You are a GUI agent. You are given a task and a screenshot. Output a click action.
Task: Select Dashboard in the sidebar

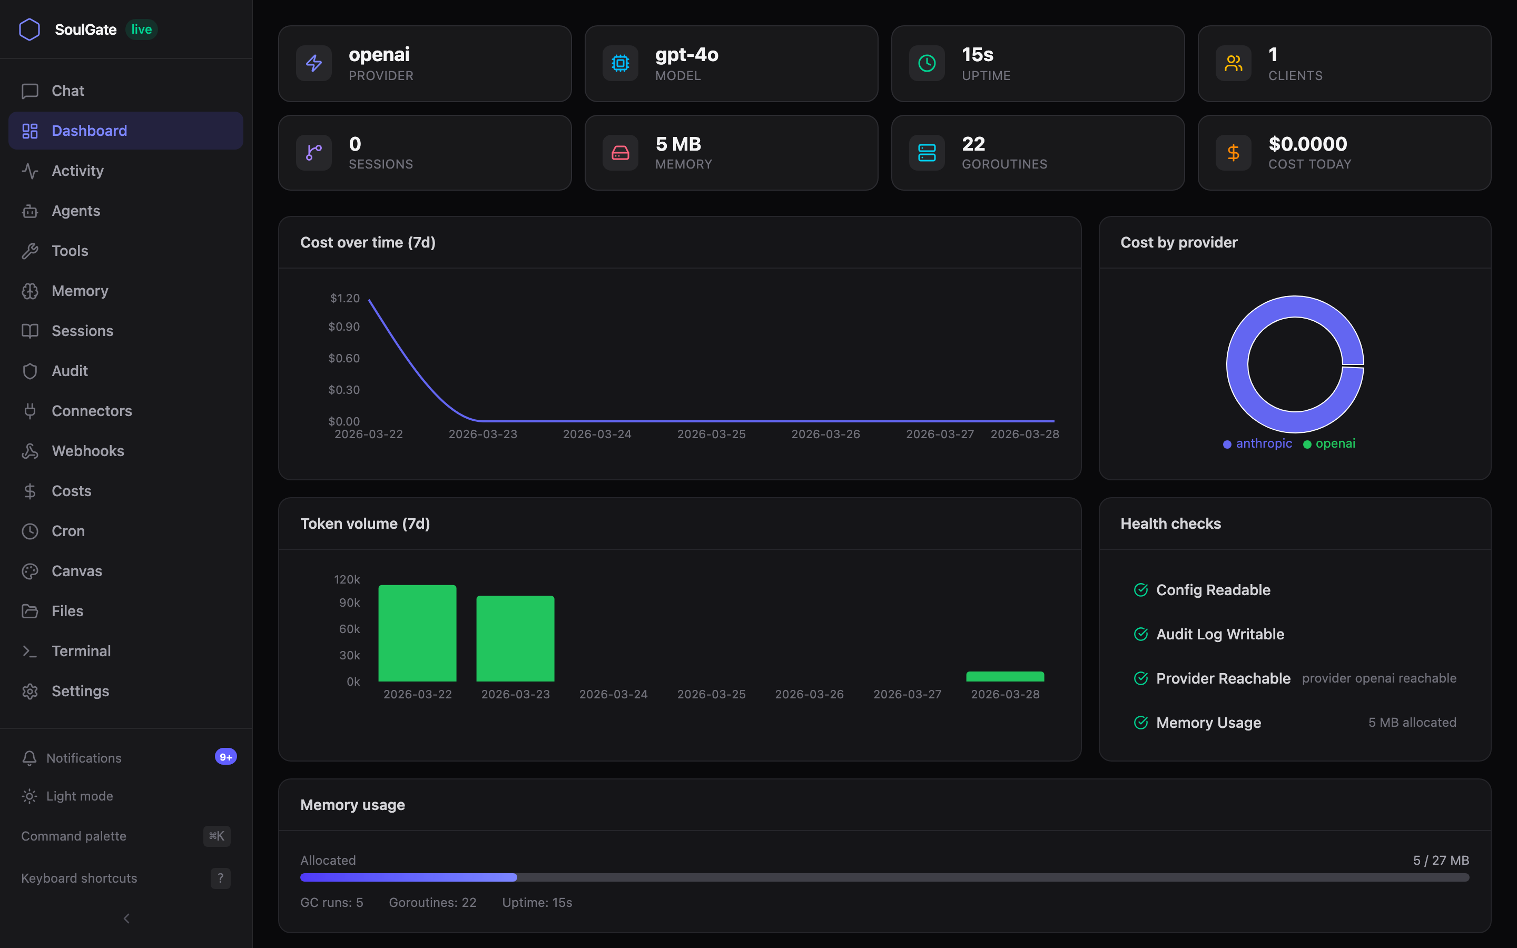[x=125, y=131]
